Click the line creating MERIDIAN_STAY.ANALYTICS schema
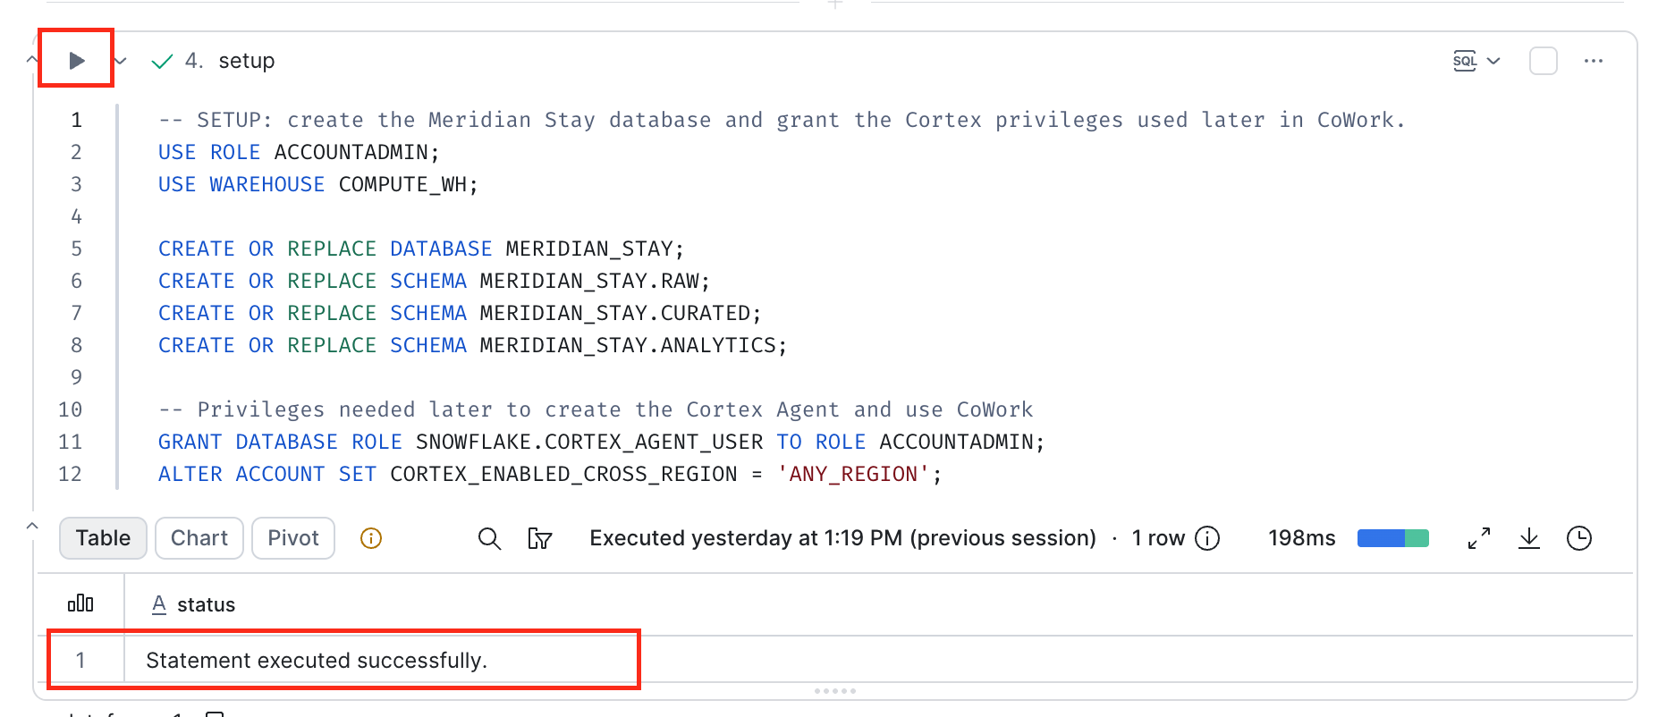The width and height of the screenshot is (1658, 717). pos(472,345)
